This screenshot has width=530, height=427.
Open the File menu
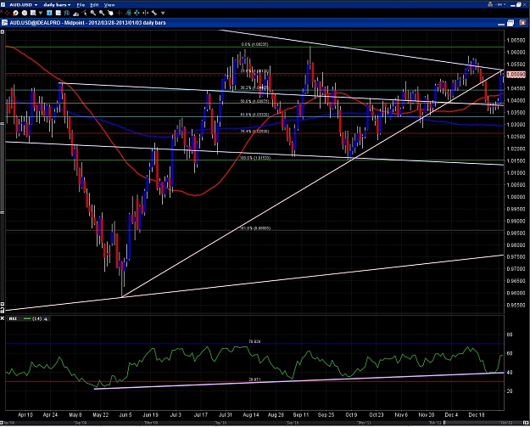point(81,5)
